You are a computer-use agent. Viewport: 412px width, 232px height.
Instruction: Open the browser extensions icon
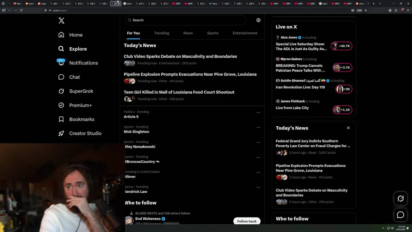click(396, 10)
